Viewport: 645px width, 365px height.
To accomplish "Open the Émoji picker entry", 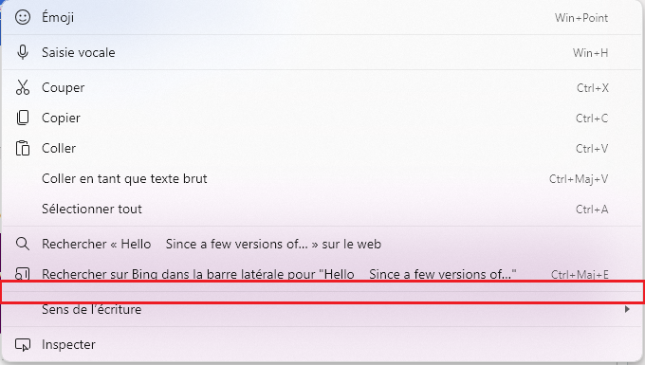I will tap(322, 18).
